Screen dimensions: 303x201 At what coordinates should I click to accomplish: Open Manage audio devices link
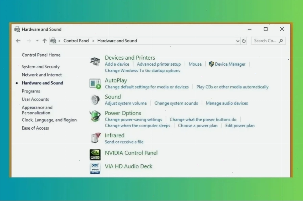click(x=227, y=103)
